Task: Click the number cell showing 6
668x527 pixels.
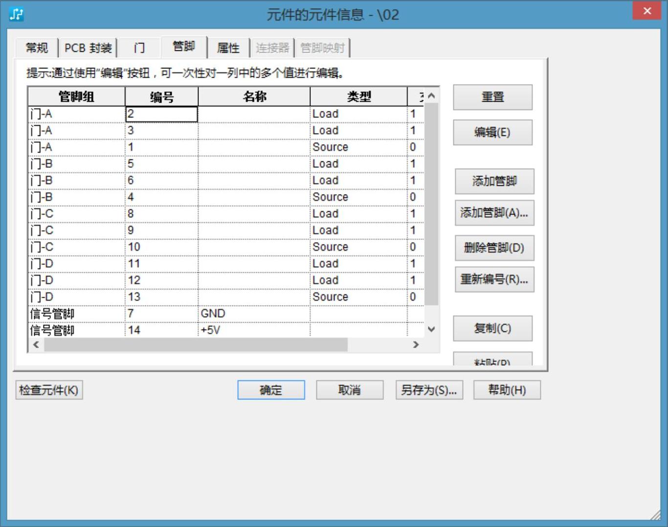Action: coord(161,180)
